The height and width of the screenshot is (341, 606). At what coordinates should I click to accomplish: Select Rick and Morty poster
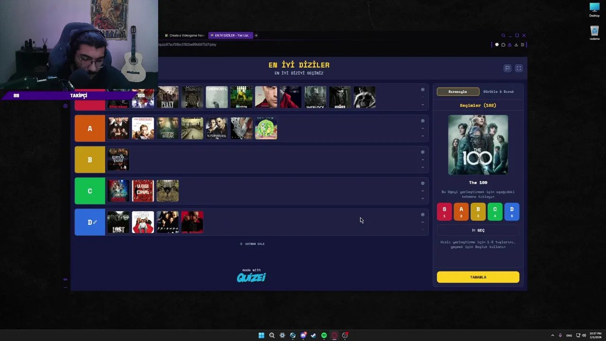click(x=266, y=128)
